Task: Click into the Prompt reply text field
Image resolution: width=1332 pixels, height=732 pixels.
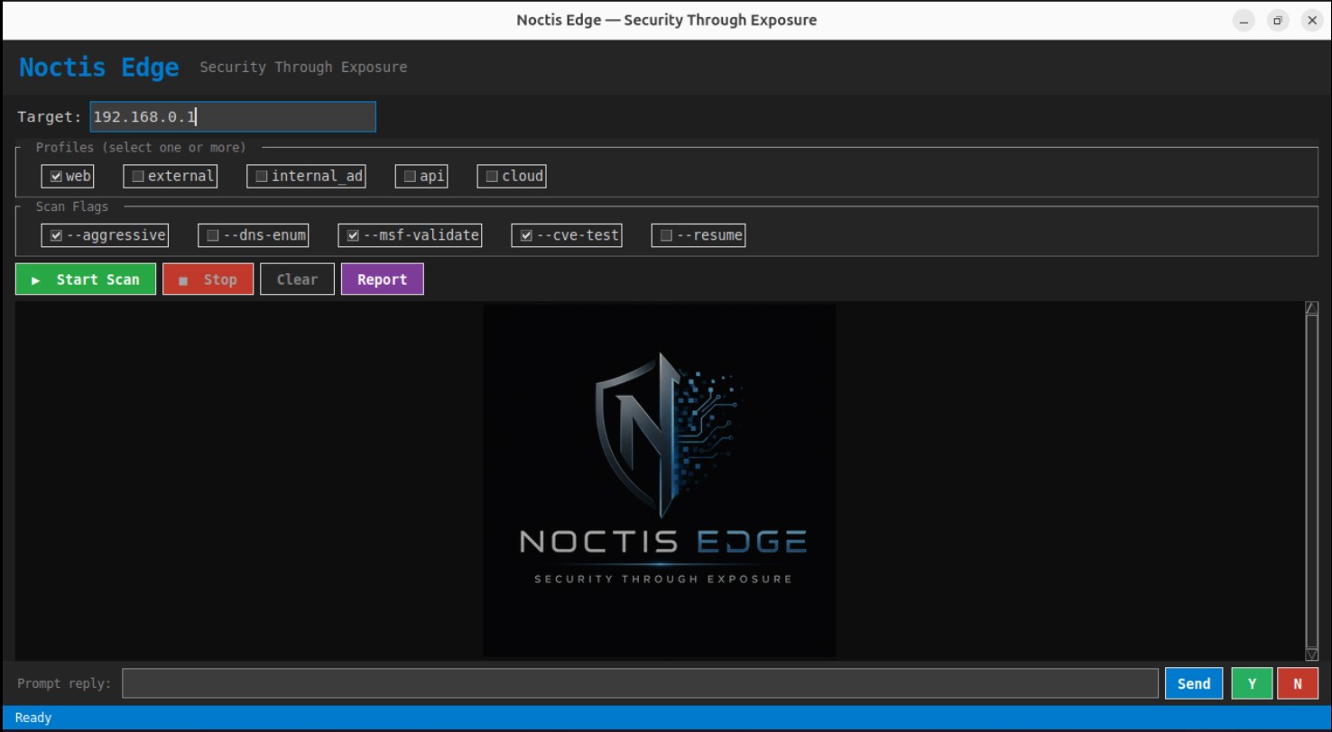Action: tap(640, 683)
